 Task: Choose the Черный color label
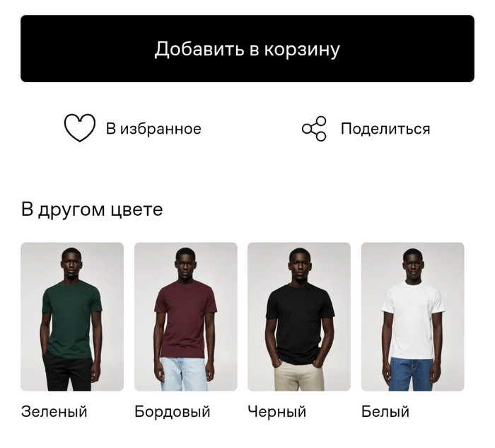pos(277,412)
